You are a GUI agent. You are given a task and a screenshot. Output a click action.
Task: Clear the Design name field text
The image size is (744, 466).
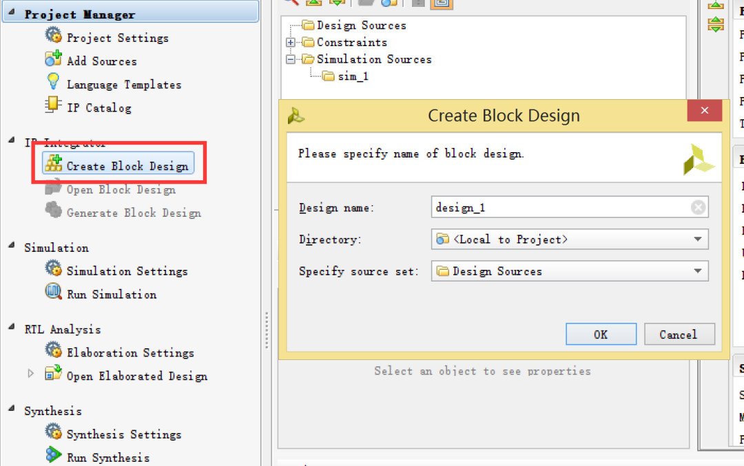point(697,207)
